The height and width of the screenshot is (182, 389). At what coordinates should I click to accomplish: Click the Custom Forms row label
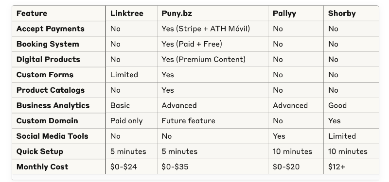pos(45,75)
